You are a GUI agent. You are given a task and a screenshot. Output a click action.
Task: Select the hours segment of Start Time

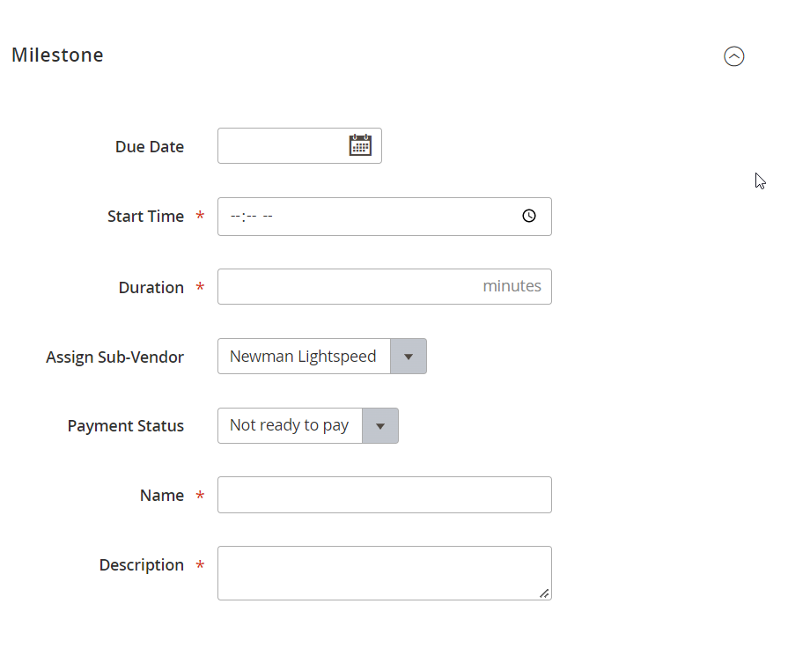click(235, 217)
